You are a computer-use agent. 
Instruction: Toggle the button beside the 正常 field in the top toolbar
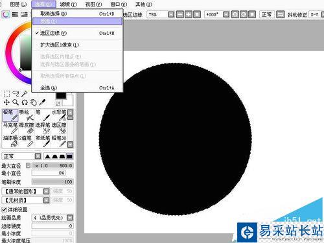tap(280, 14)
